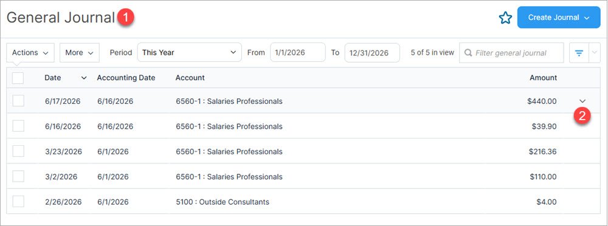Open the Actions dropdown
This screenshot has height=226, width=608.
(x=30, y=53)
